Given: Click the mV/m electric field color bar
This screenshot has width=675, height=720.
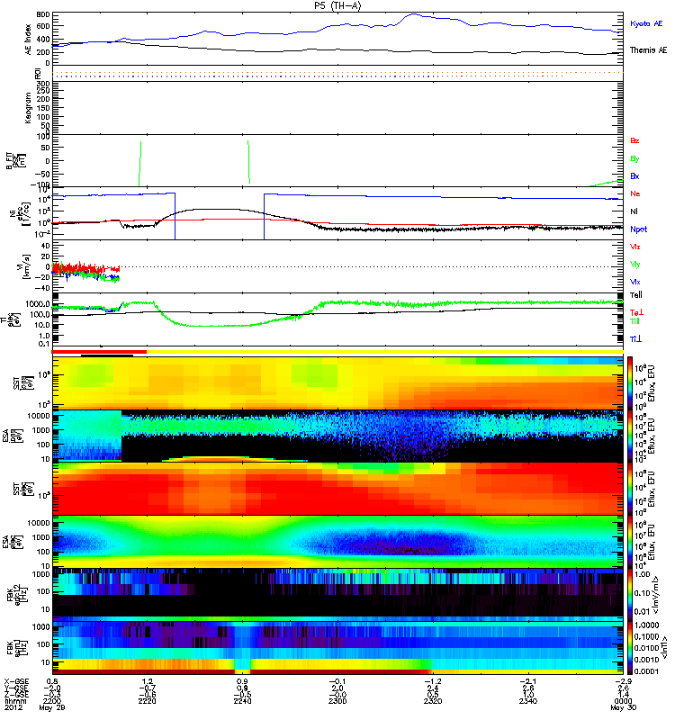Looking at the screenshot, I should (629, 595).
